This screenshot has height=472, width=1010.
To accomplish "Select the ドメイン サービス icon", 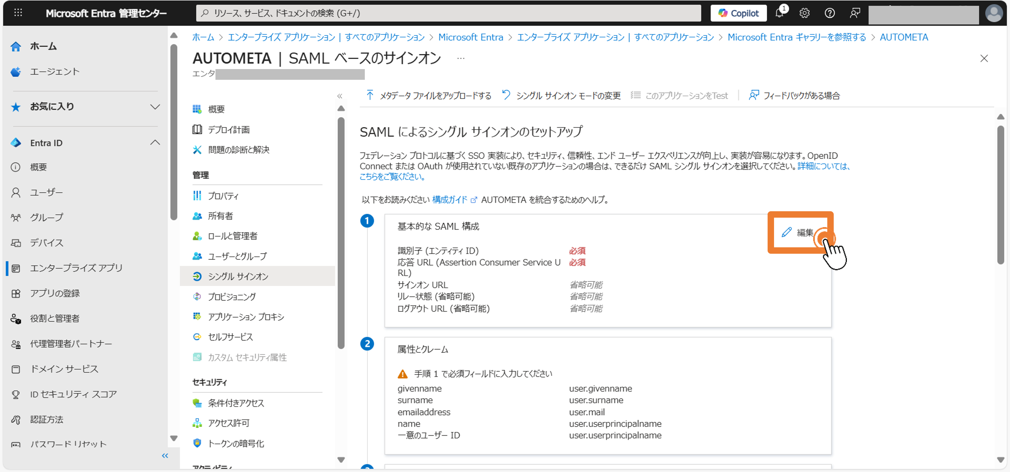I will pyautogui.click(x=16, y=369).
